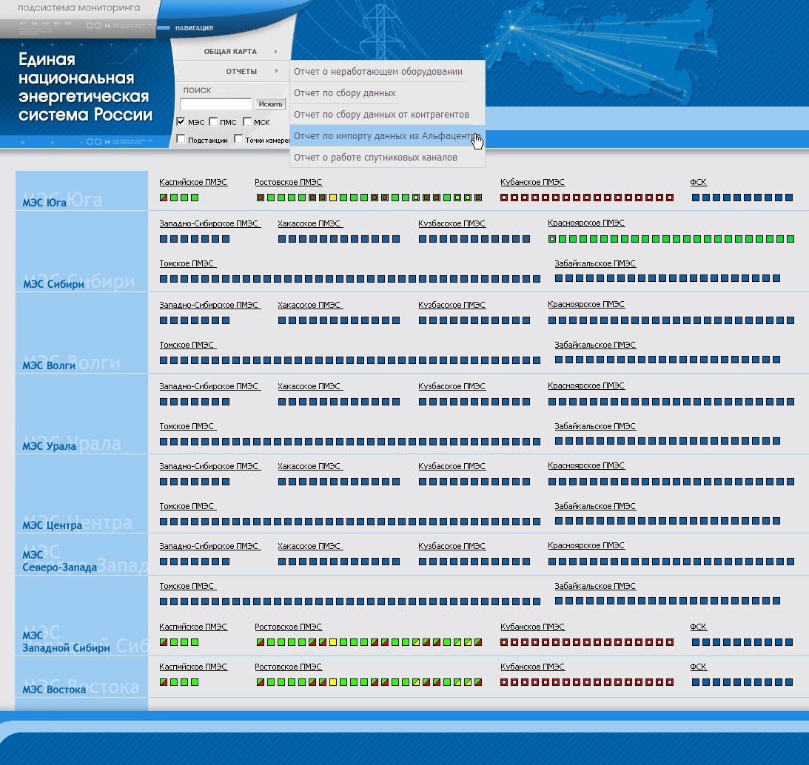Select Отчет по сбору данных от контрагентов
Image resolution: width=809 pixels, height=765 pixels.
[x=382, y=115]
